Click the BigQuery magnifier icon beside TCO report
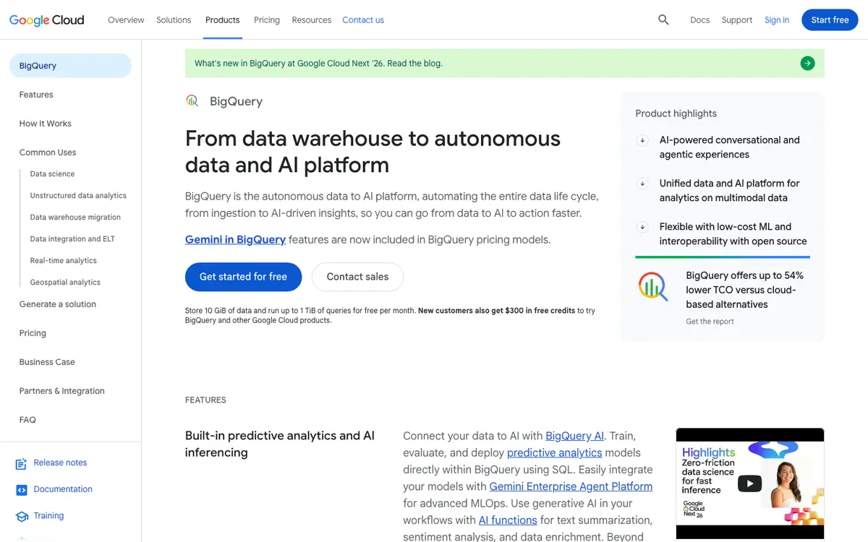 [x=653, y=286]
